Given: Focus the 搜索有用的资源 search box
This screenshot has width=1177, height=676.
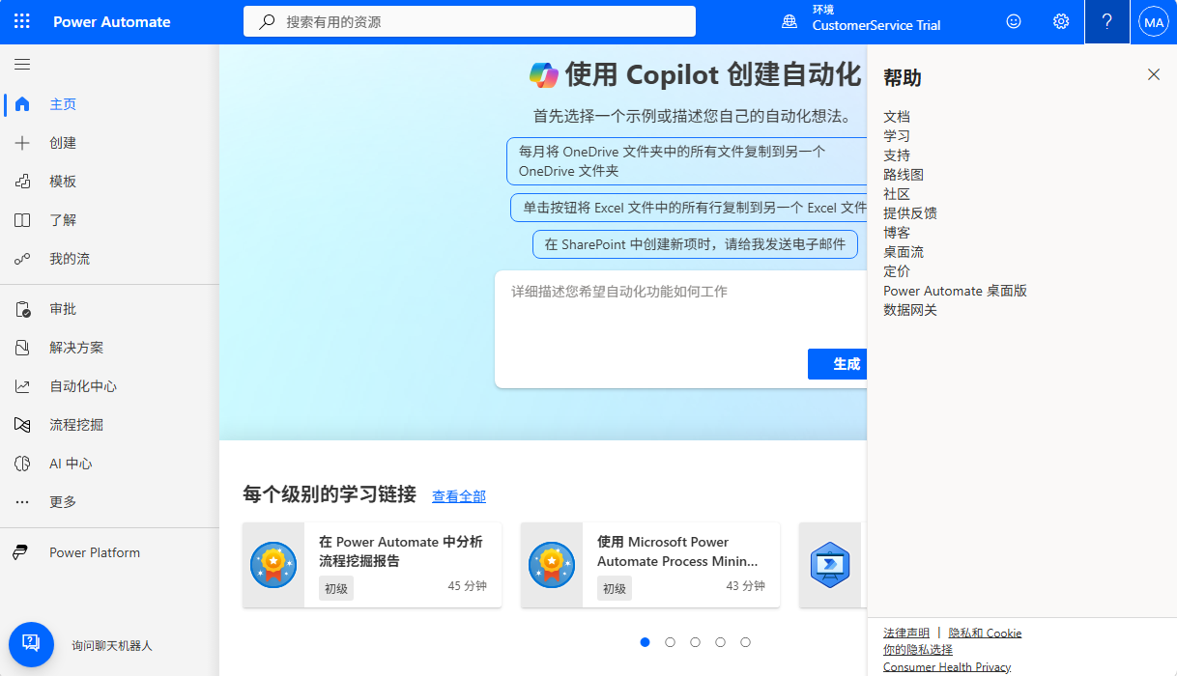Looking at the screenshot, I should point(470,21).
